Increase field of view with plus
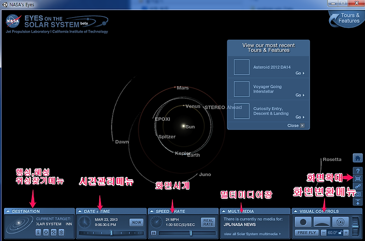The image size is (365, 241). (346, 232)
